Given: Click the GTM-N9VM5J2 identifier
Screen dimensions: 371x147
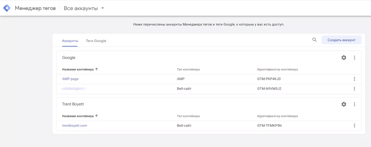Looking at the screenshot, I should pyautogui.click(x=269, y=89).
